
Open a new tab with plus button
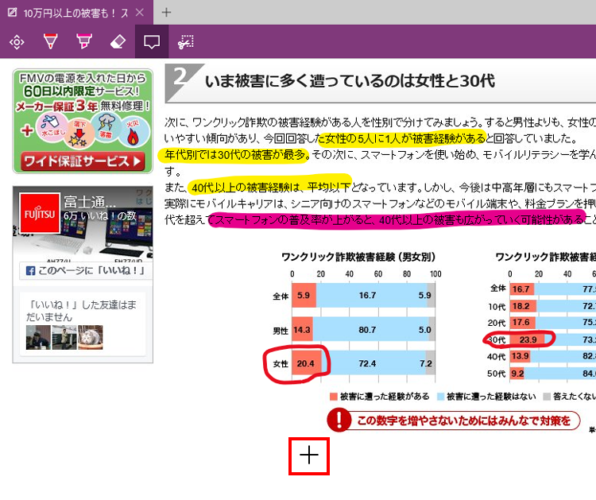[x=166, y=12]
